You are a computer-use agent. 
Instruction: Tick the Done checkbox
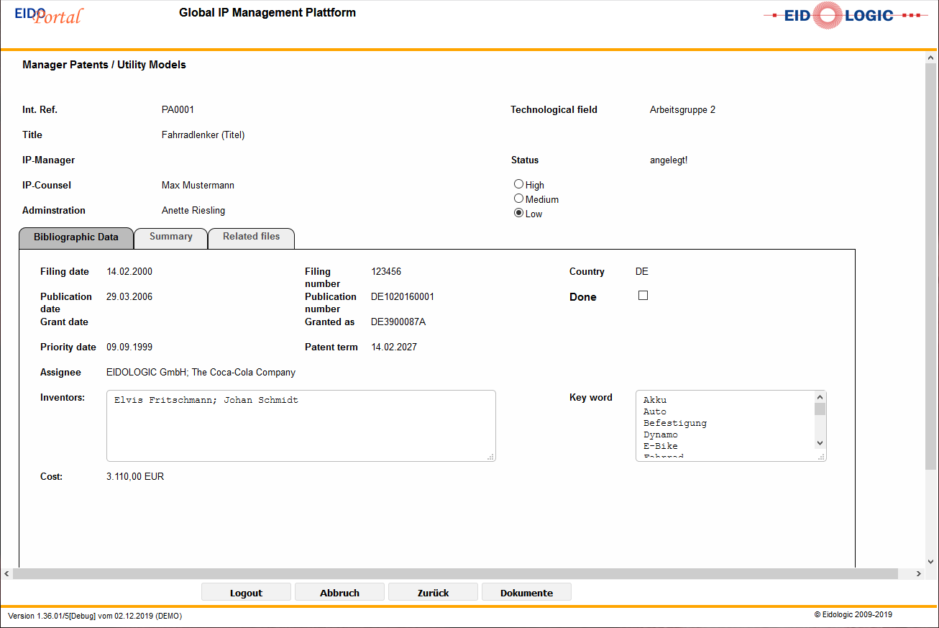(643, 296)
